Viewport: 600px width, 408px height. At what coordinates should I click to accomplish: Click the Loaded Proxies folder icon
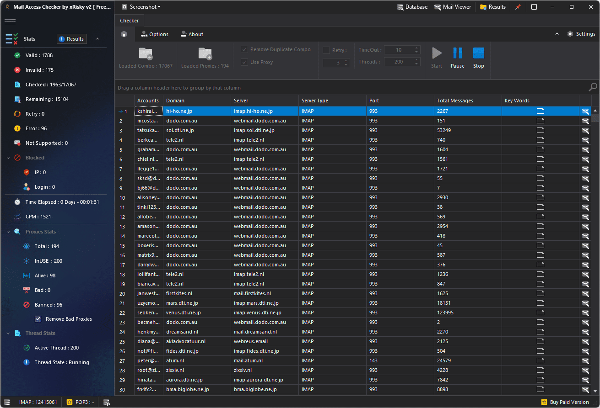[x=205, y=54]
